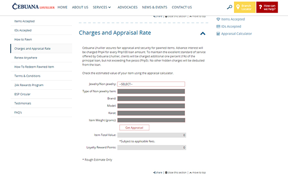Screen dimensions: 288x179
Task: Click bottom move to top link
Action: tap(198, 172)
